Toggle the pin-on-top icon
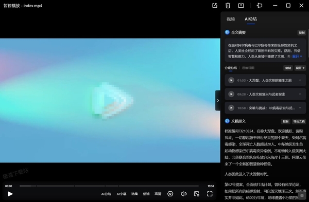309x202 pixels. [260, 6]
